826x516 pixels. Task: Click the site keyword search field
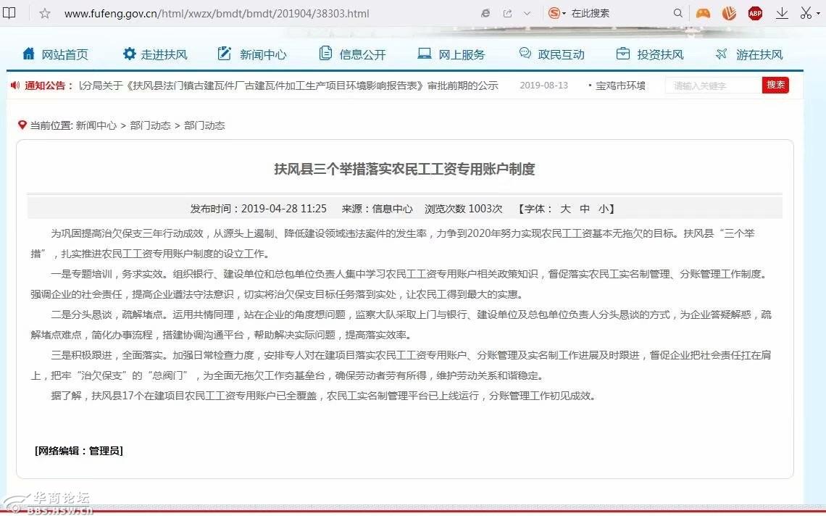(713, 86)
